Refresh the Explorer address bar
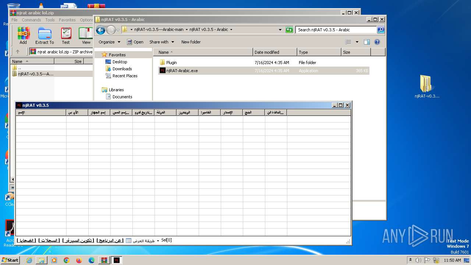Screen dimensions: 471x265 pyautogui.click(x=289, y=30)
